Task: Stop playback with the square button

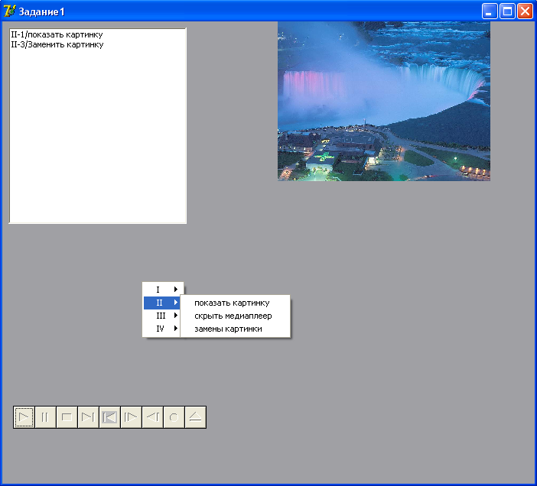Action: [67, 417]
